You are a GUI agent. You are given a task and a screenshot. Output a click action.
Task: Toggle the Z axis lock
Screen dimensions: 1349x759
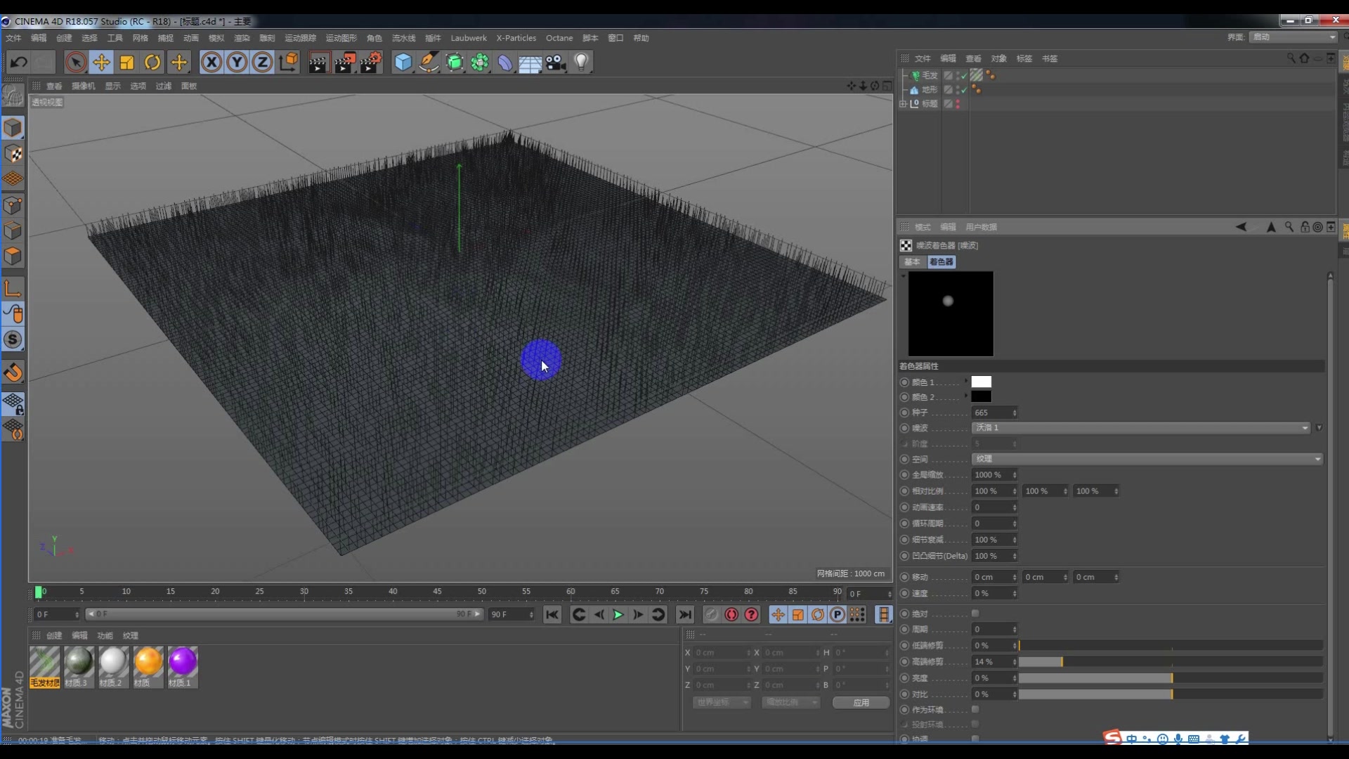262,63
